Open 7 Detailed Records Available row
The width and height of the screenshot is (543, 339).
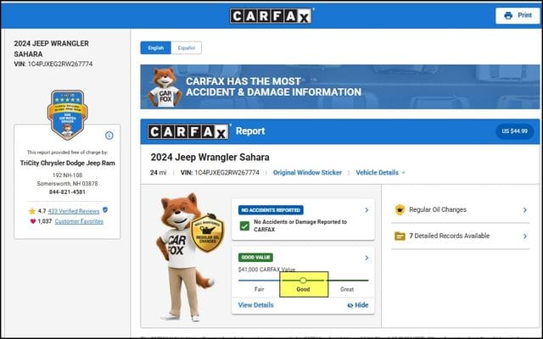(461, 236)
